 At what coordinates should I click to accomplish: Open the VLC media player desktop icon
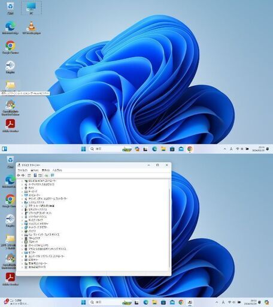pos(31,28)
